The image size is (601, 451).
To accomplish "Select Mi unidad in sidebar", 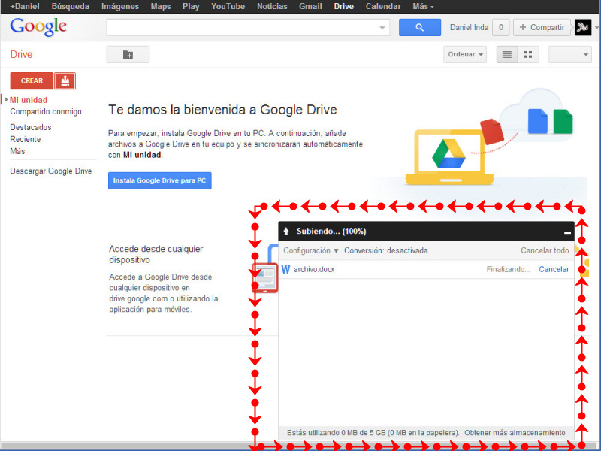I will pyautogui.click(x=29, y=100).
